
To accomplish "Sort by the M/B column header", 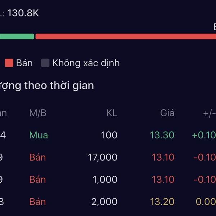I will pyautogui.click(x=38, y=113).
